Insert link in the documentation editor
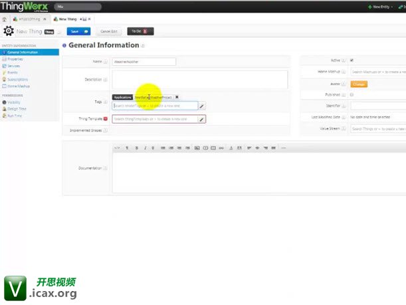Image resolution: width=406 pixels, height=305 pixels. click(221, 148)
